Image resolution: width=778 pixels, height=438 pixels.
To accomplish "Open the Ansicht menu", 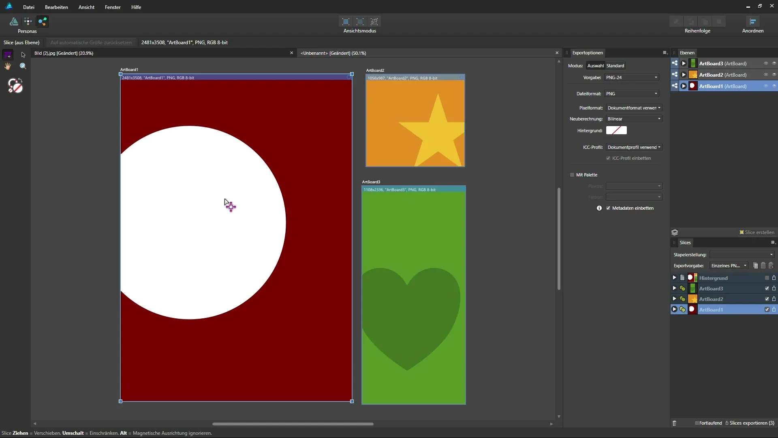I will pyautogui.click(x=86, y=7).
